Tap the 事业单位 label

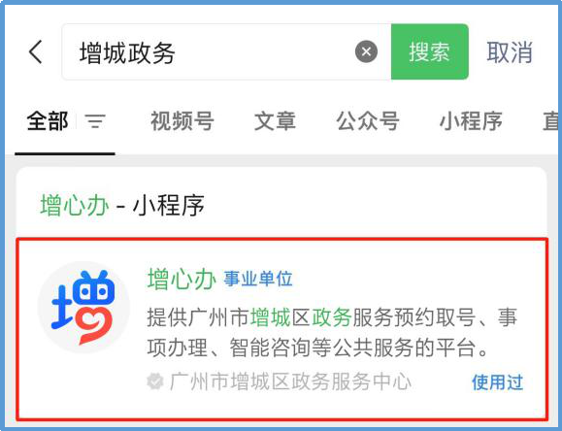point(258,280)
